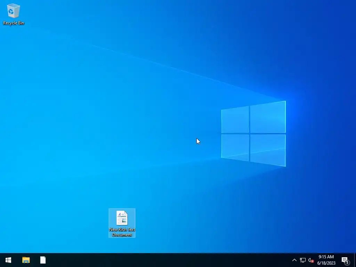Open File Explorer from the taskbar
Image resolution: width=356 pixels, height=267 pixels.
tap(26, 260)
